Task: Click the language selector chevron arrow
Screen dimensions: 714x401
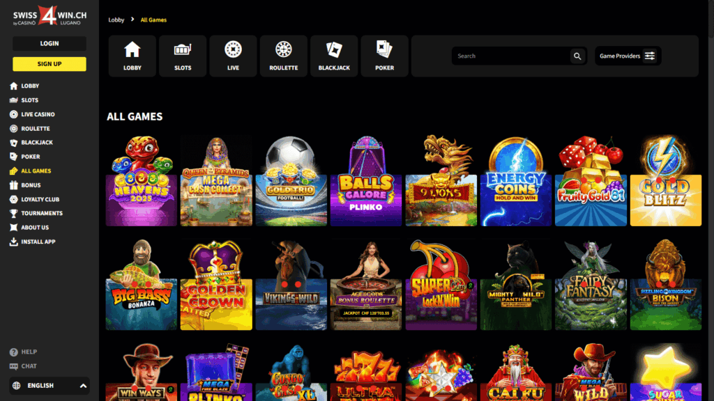Action: 83,386
